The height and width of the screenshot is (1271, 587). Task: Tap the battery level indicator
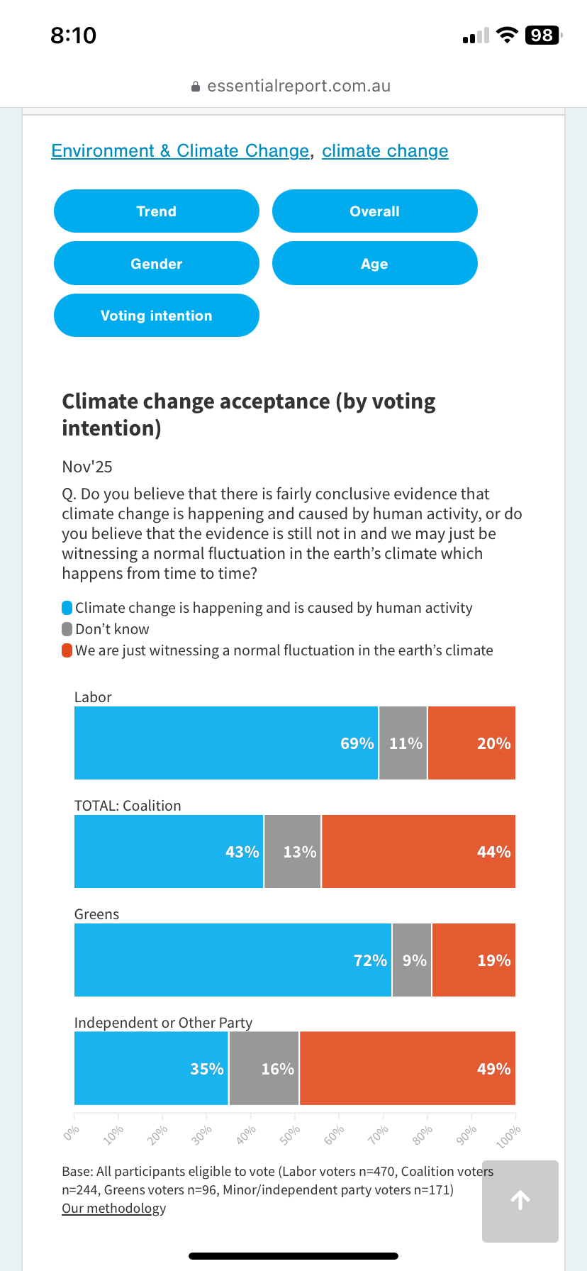coord(543,35)
